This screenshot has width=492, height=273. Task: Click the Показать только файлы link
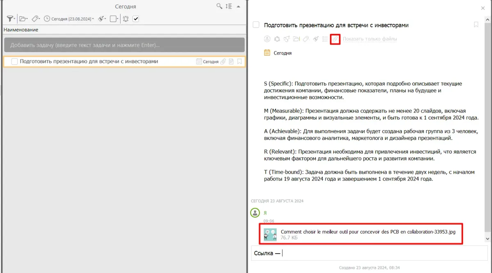tap(370, 39)
